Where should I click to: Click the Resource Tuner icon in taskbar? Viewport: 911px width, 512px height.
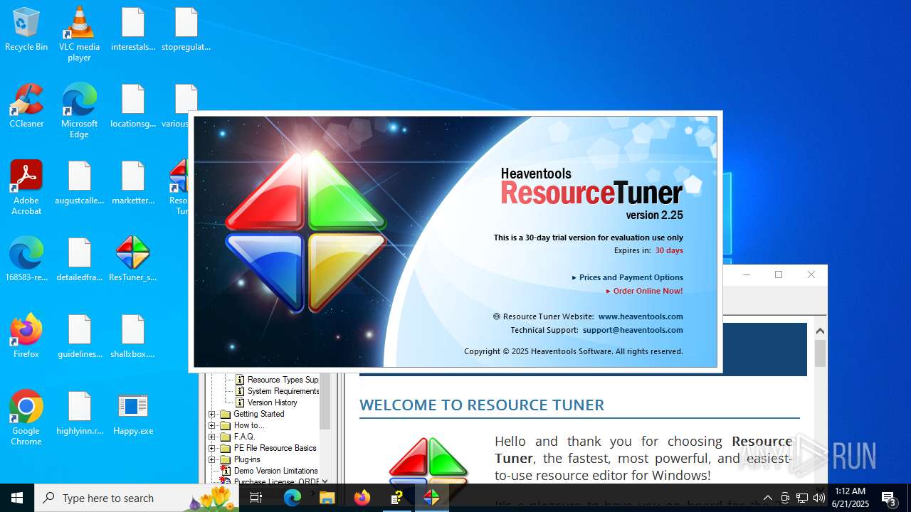coord(431,498)
